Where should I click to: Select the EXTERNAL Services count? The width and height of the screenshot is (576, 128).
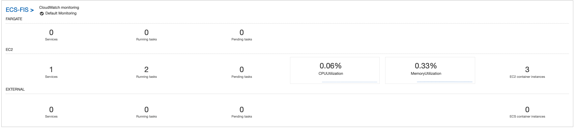tap(51, 110)
